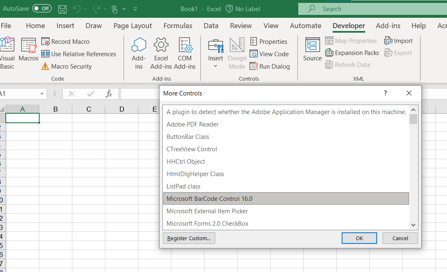Switch to the Home tab
This screenshot has width=447, height=272.
[x=36, y=26]
